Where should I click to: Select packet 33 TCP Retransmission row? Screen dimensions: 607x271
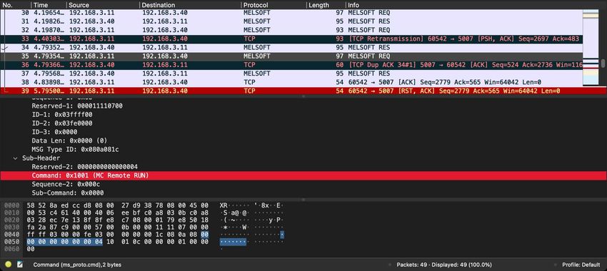coord(291,39)
